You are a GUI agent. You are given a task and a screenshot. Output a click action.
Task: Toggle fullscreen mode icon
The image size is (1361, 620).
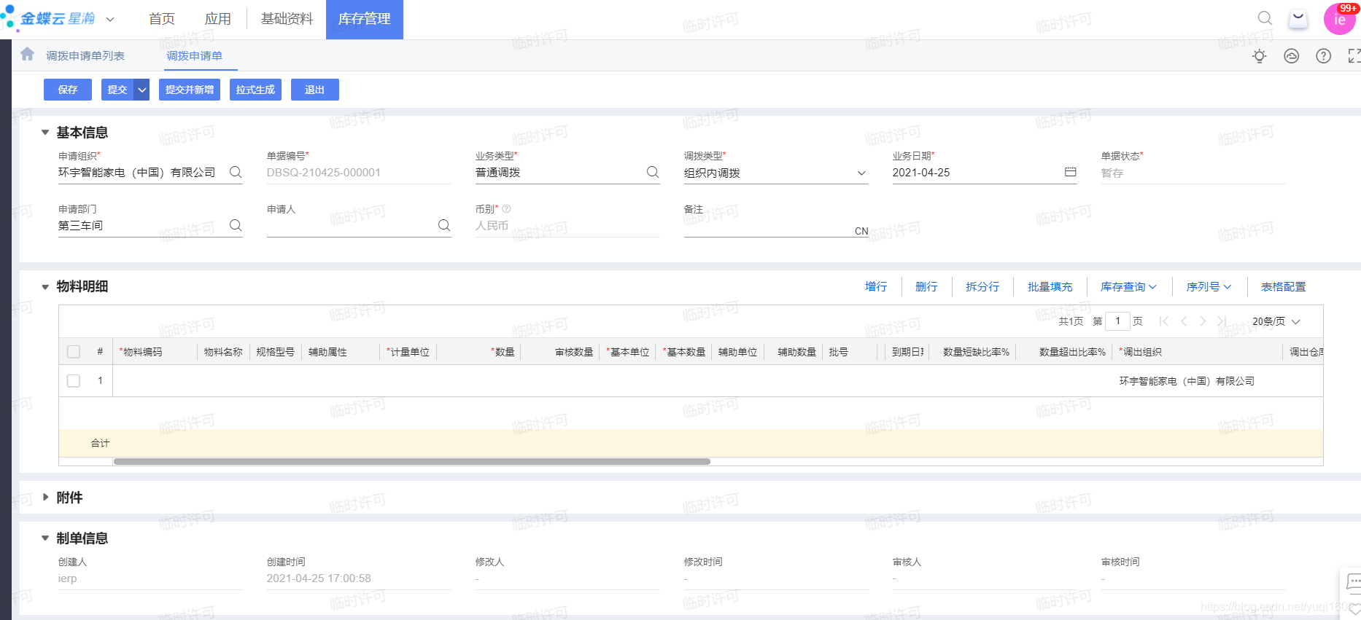coord(1354,56)
